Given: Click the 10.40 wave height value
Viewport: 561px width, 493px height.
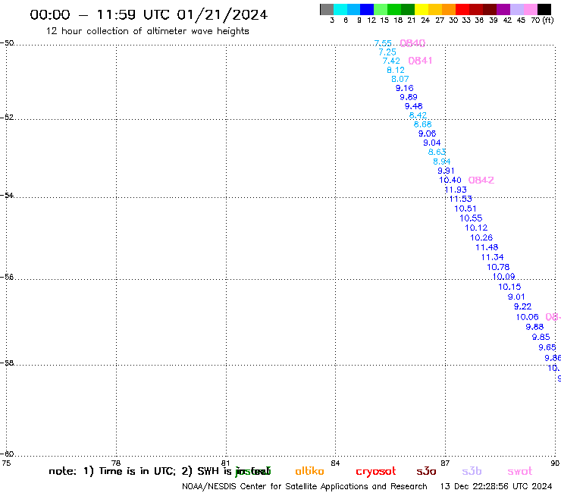Looking at the screenshot, I should click(450, 180).
